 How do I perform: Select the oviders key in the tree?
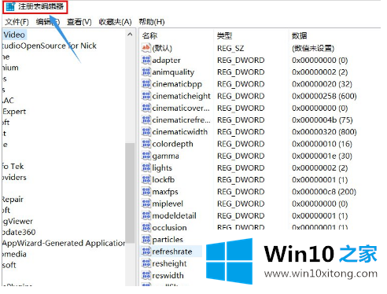(x=14, y=178)
